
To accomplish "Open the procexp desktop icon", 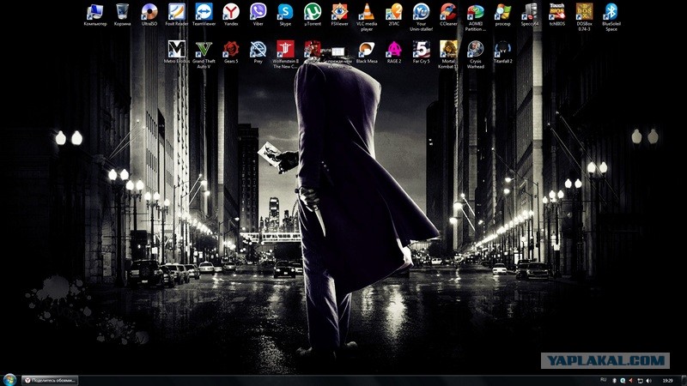I will [x=502, y=15].
